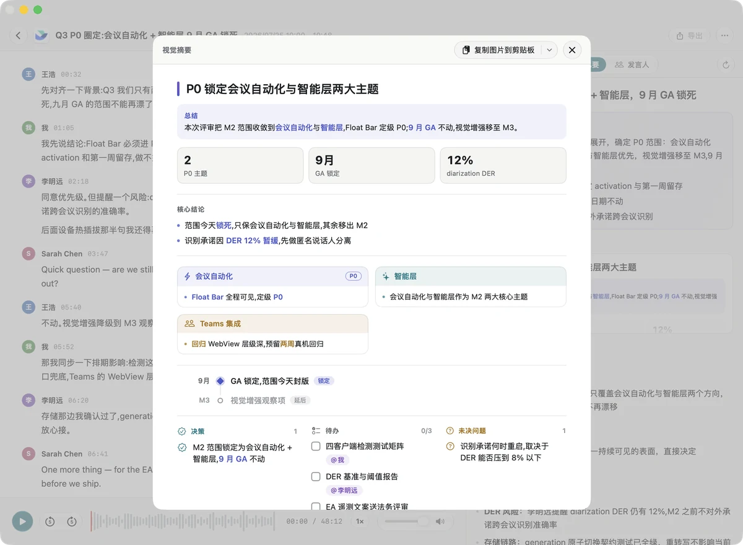The image size is (743, 545).
Task: Click the 核心结论 section label
Action: coord(191,210)
